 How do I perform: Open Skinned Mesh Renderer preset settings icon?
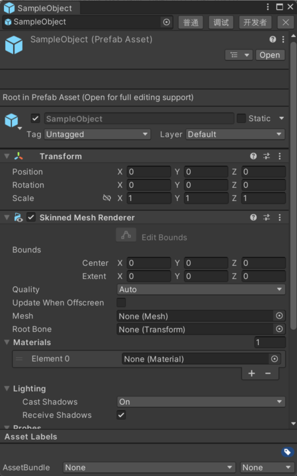point(267,218)
